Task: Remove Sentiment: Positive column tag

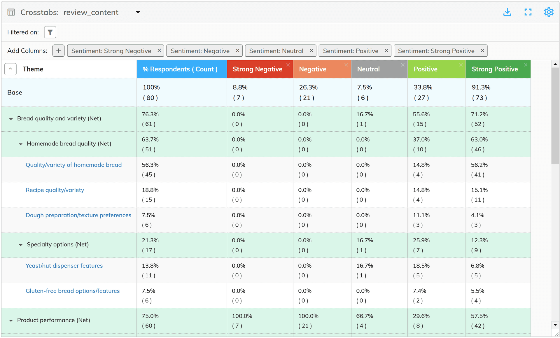Action: coord(386,50)
